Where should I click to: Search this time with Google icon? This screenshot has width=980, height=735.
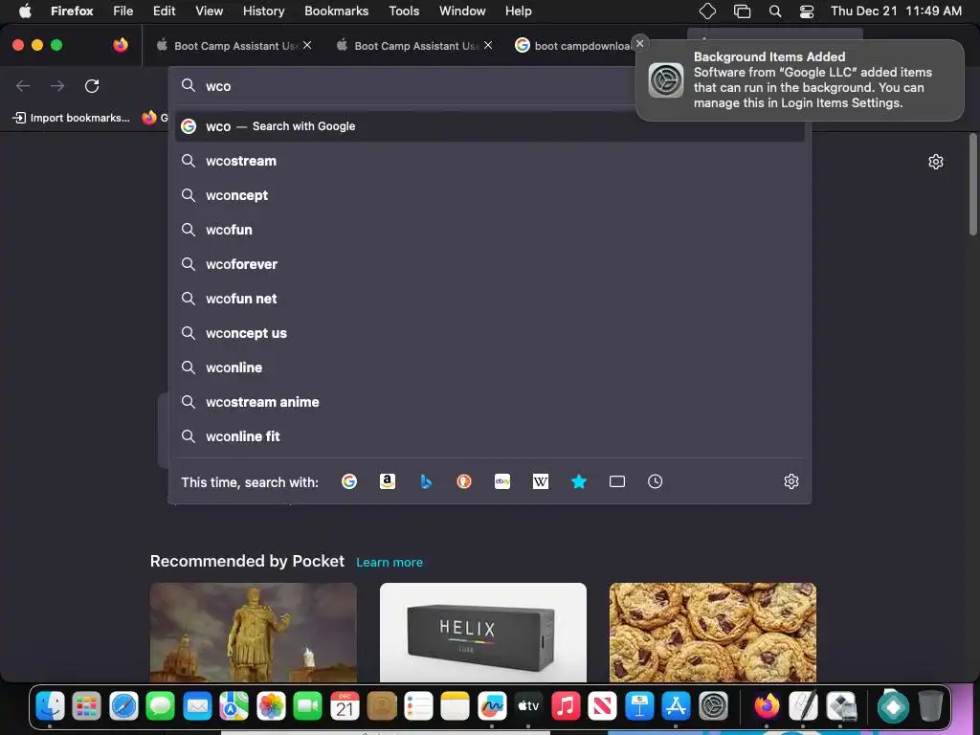pos(348,481)
